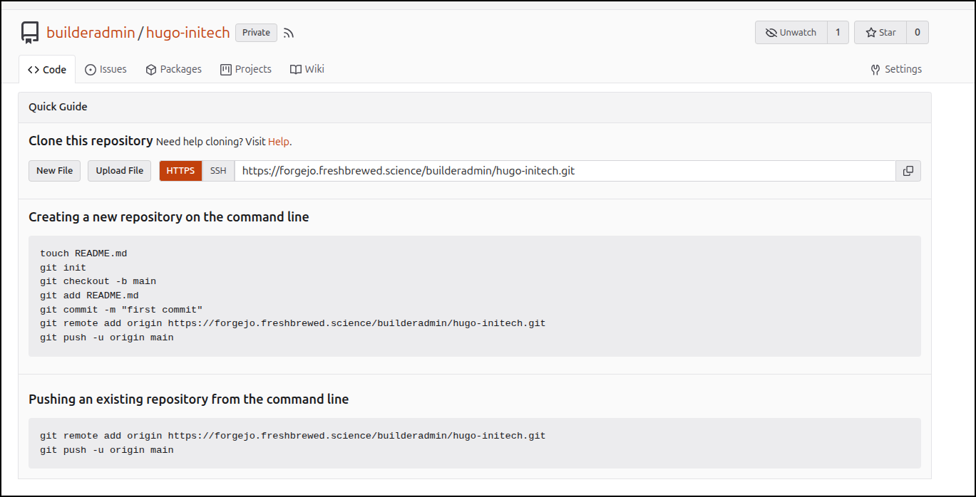This screenshot has height=497, width=976.
Task: Switch to the Issues tab
Action: point(106,69)
